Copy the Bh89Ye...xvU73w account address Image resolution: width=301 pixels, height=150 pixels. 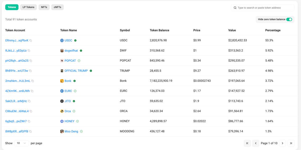[30, 71]
